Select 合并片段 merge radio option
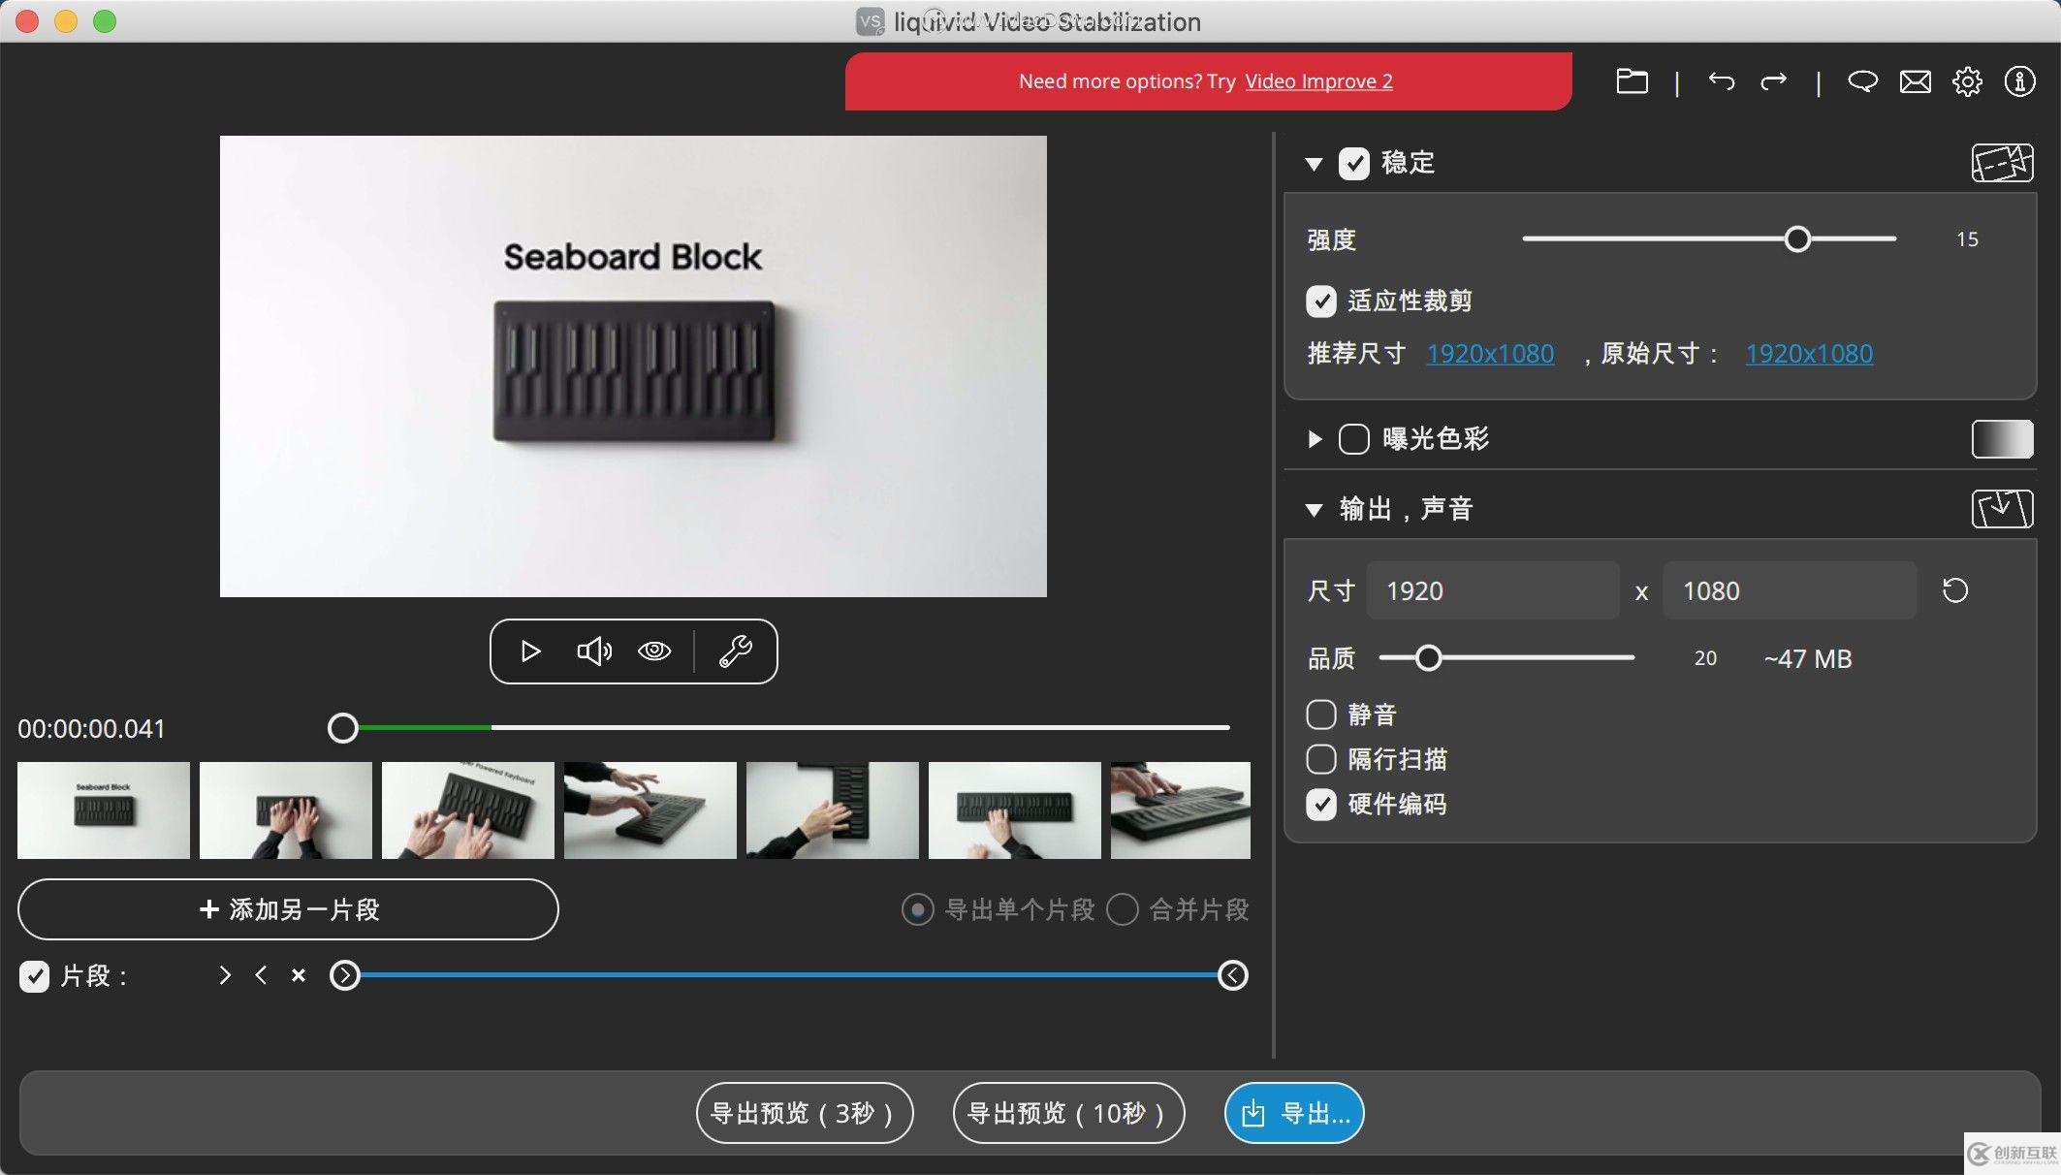Screen dimensions: 2061x1175 (x=1123, y=910)
